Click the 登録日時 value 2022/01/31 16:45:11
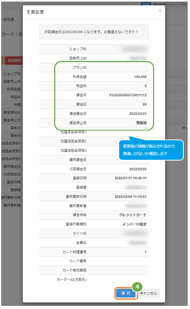 click(x=131, y=178)
